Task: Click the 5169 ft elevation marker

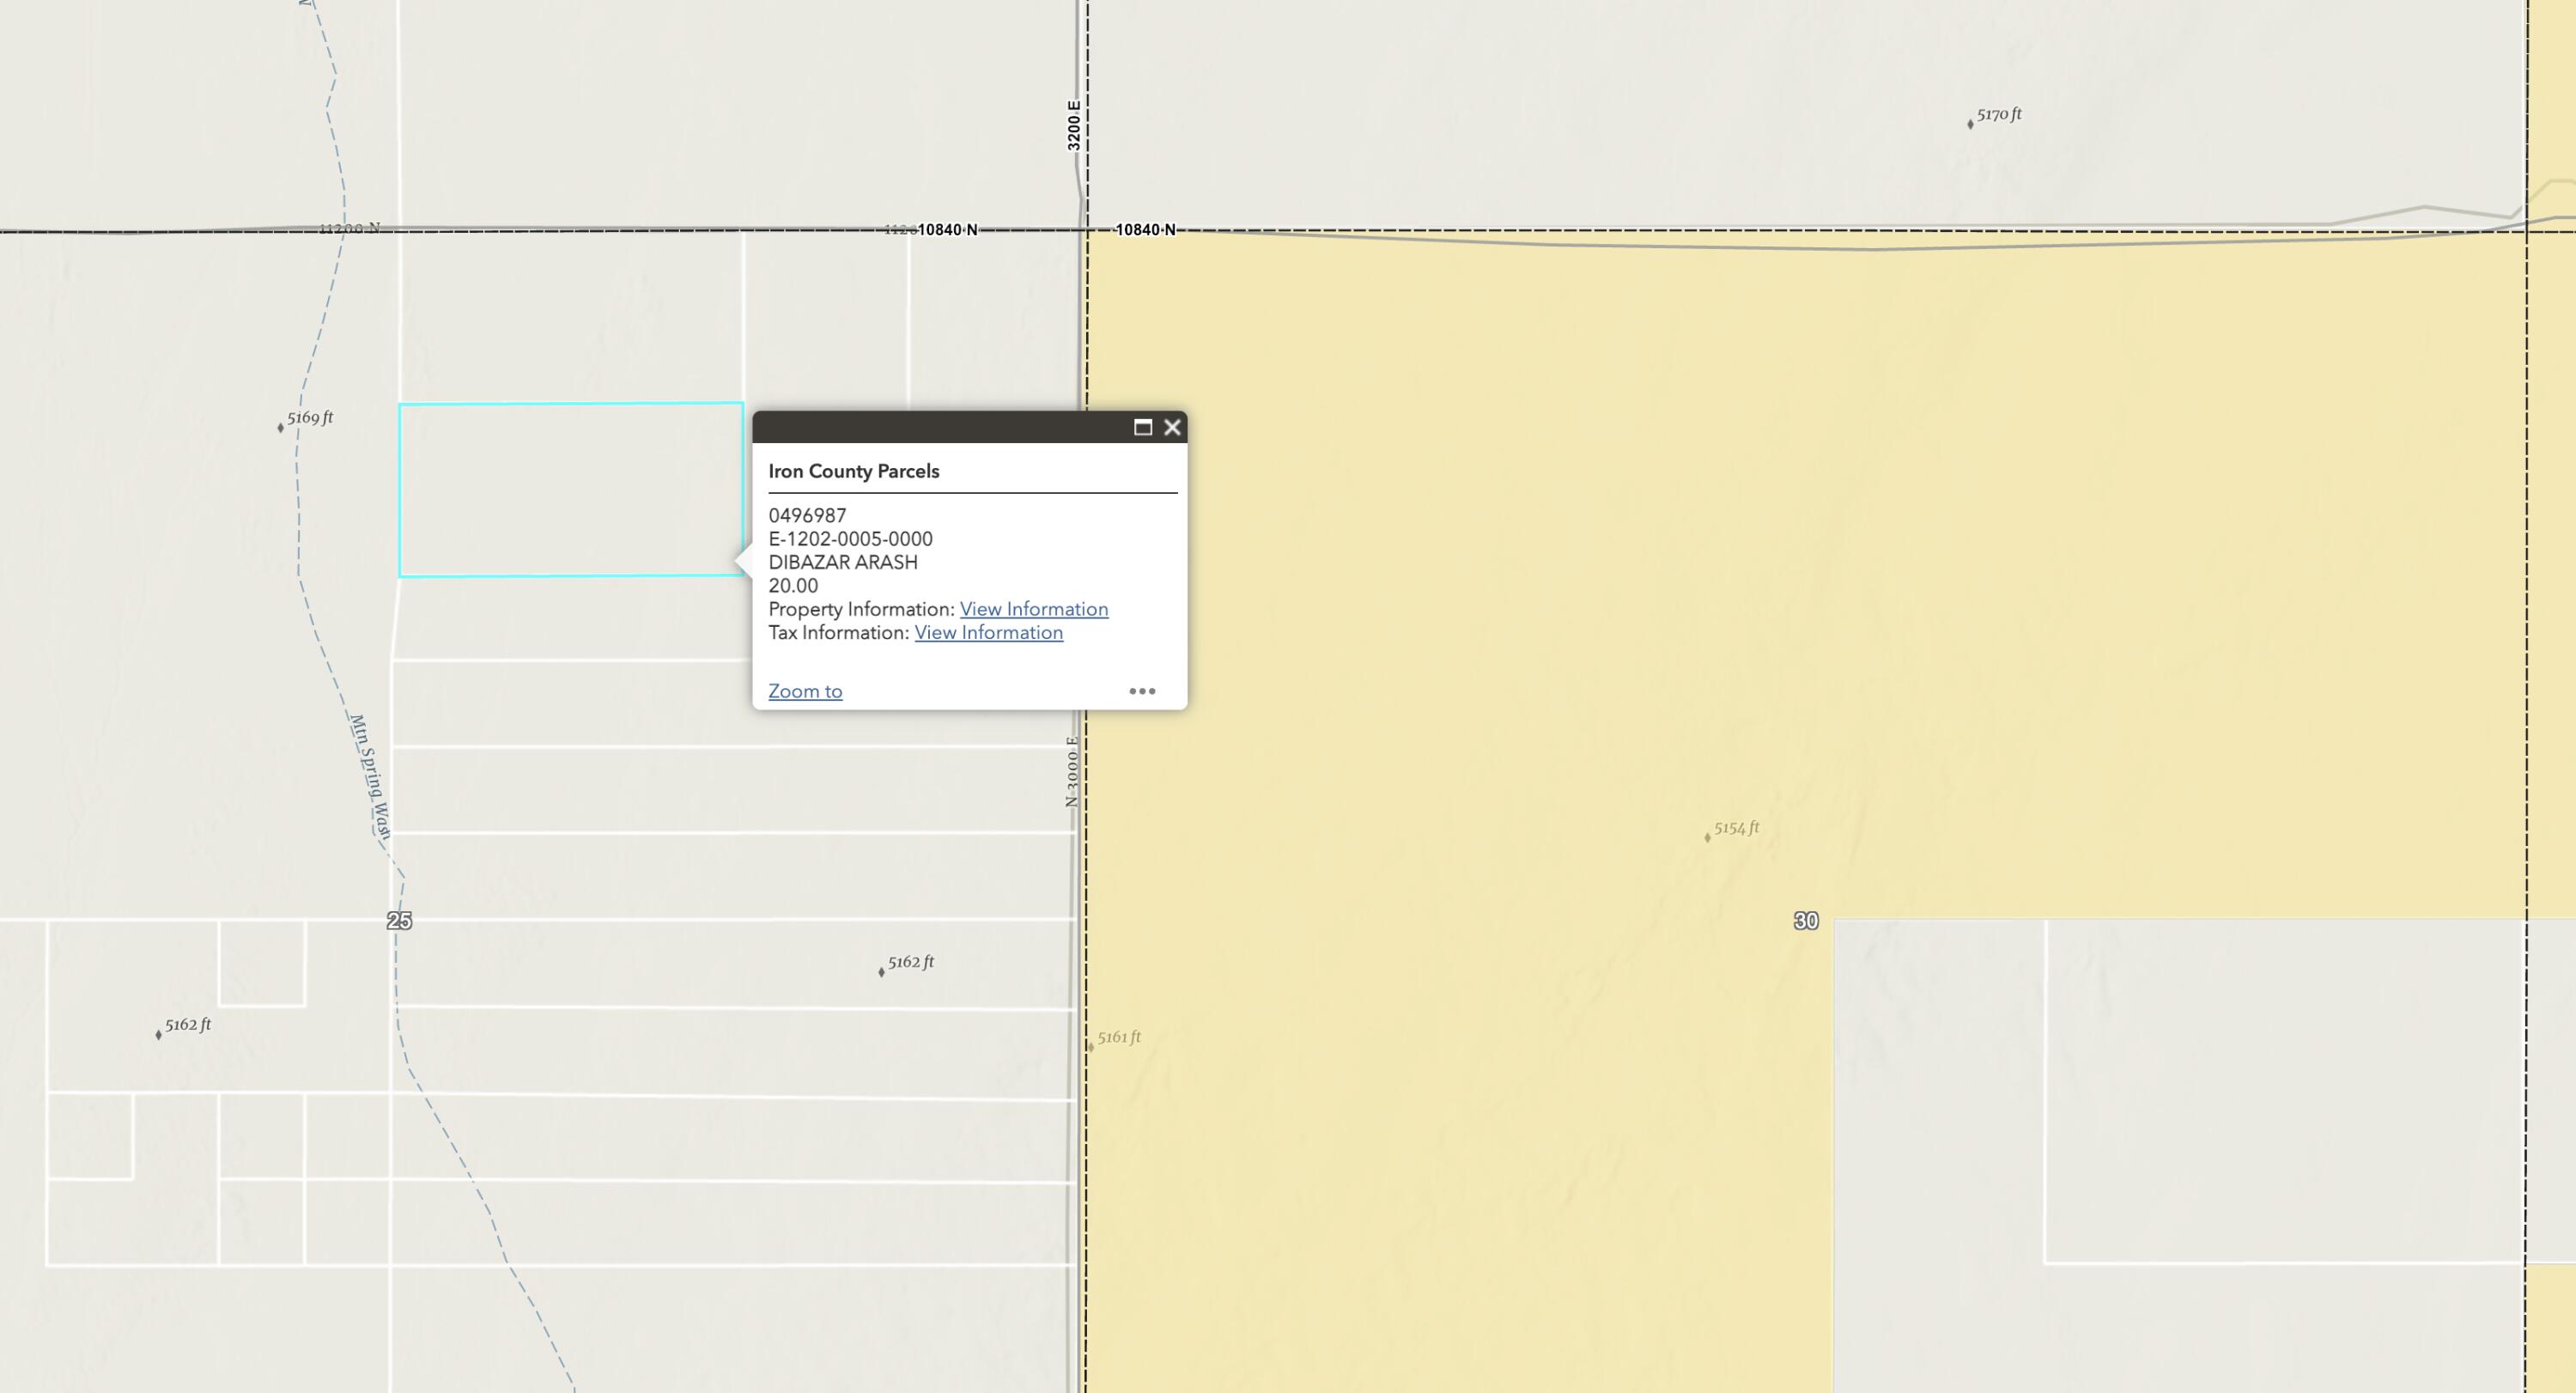Action: point(308,419)
